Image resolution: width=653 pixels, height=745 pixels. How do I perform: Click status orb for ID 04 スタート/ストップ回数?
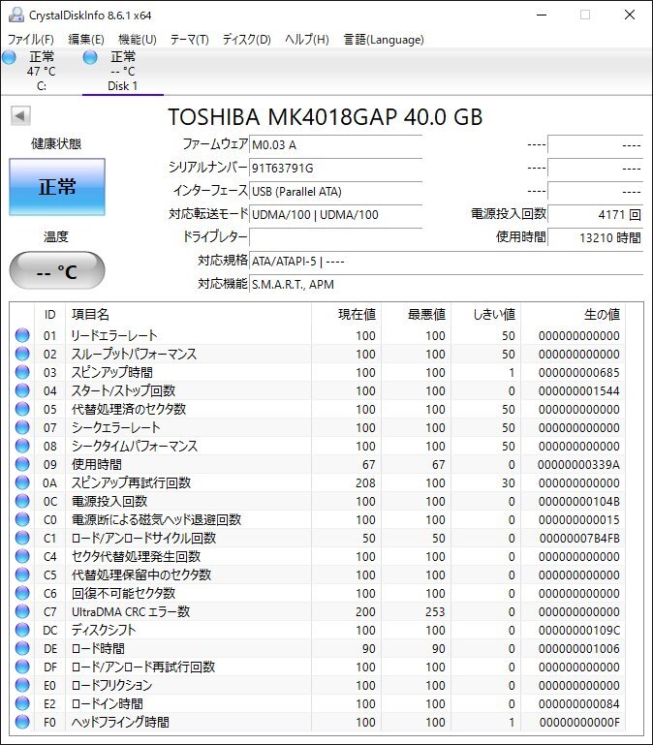tap(22, 390)
